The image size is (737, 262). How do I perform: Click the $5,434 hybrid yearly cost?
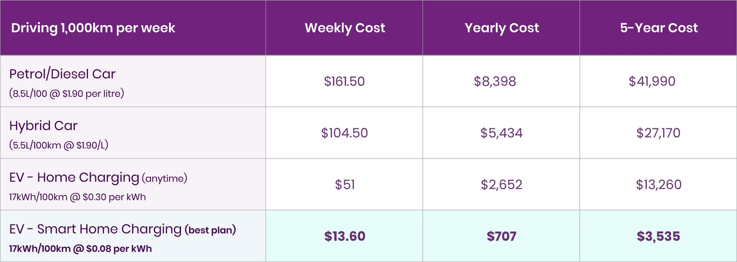pyautogui.click(x=501, y=133)
